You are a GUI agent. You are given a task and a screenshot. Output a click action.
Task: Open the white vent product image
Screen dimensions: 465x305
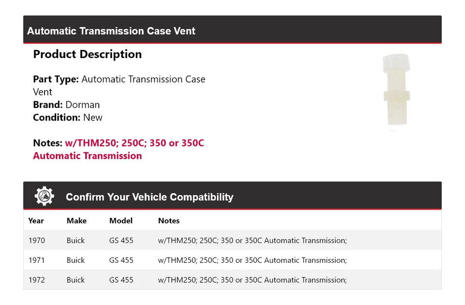pyautogui.click(x=396, y=91)
